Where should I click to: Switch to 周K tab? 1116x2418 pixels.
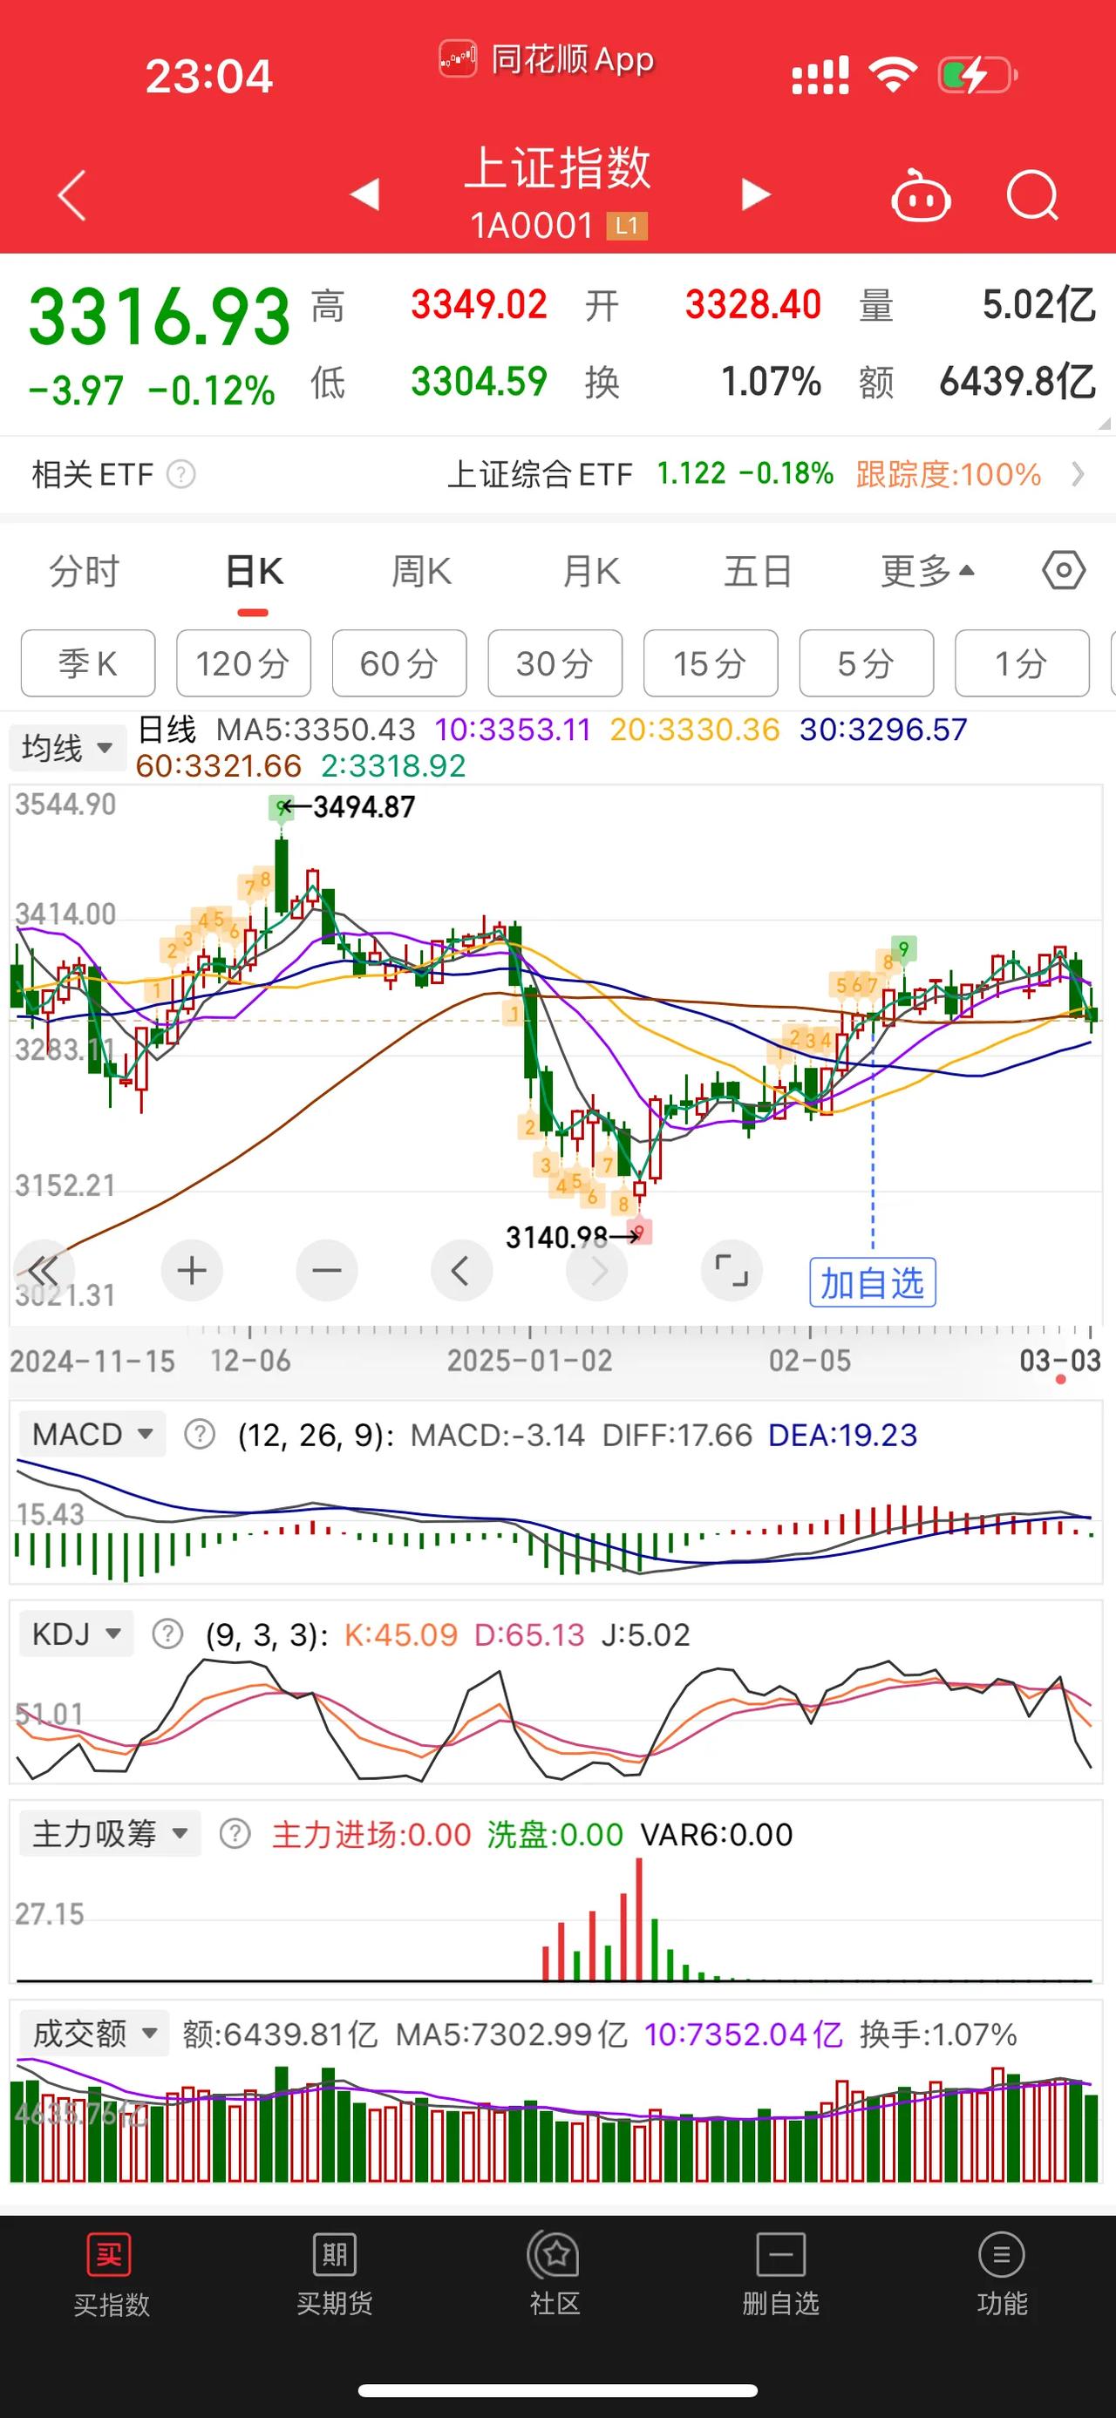[421, 571]
